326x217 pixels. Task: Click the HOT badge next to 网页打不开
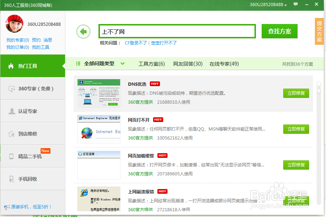point(158,120)
